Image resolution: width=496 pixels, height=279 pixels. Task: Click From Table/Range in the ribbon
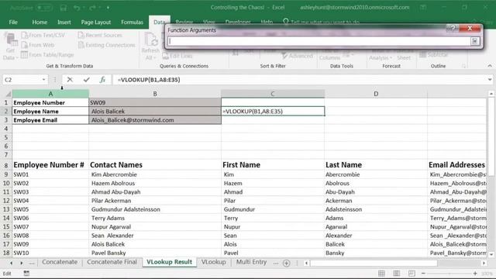[47, 55]
